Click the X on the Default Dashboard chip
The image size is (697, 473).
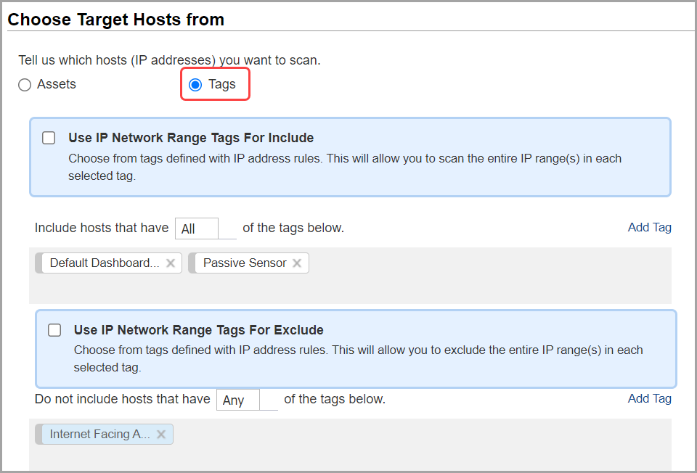pyautogui.click(x=170, y=263)
